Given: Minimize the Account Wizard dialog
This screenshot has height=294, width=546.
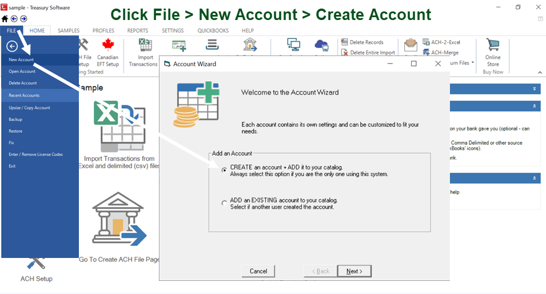Looking at the screenshot, I should coord(390,63).
